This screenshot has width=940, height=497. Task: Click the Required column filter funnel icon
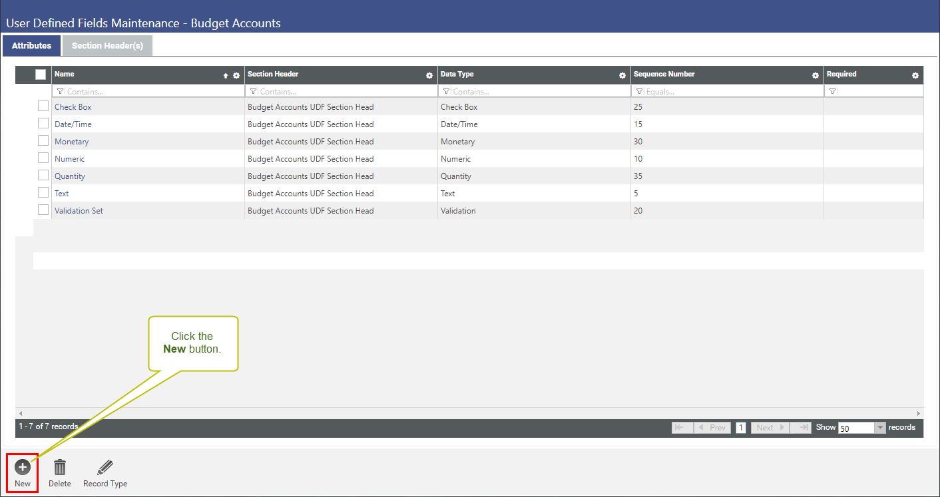[832, 91]
